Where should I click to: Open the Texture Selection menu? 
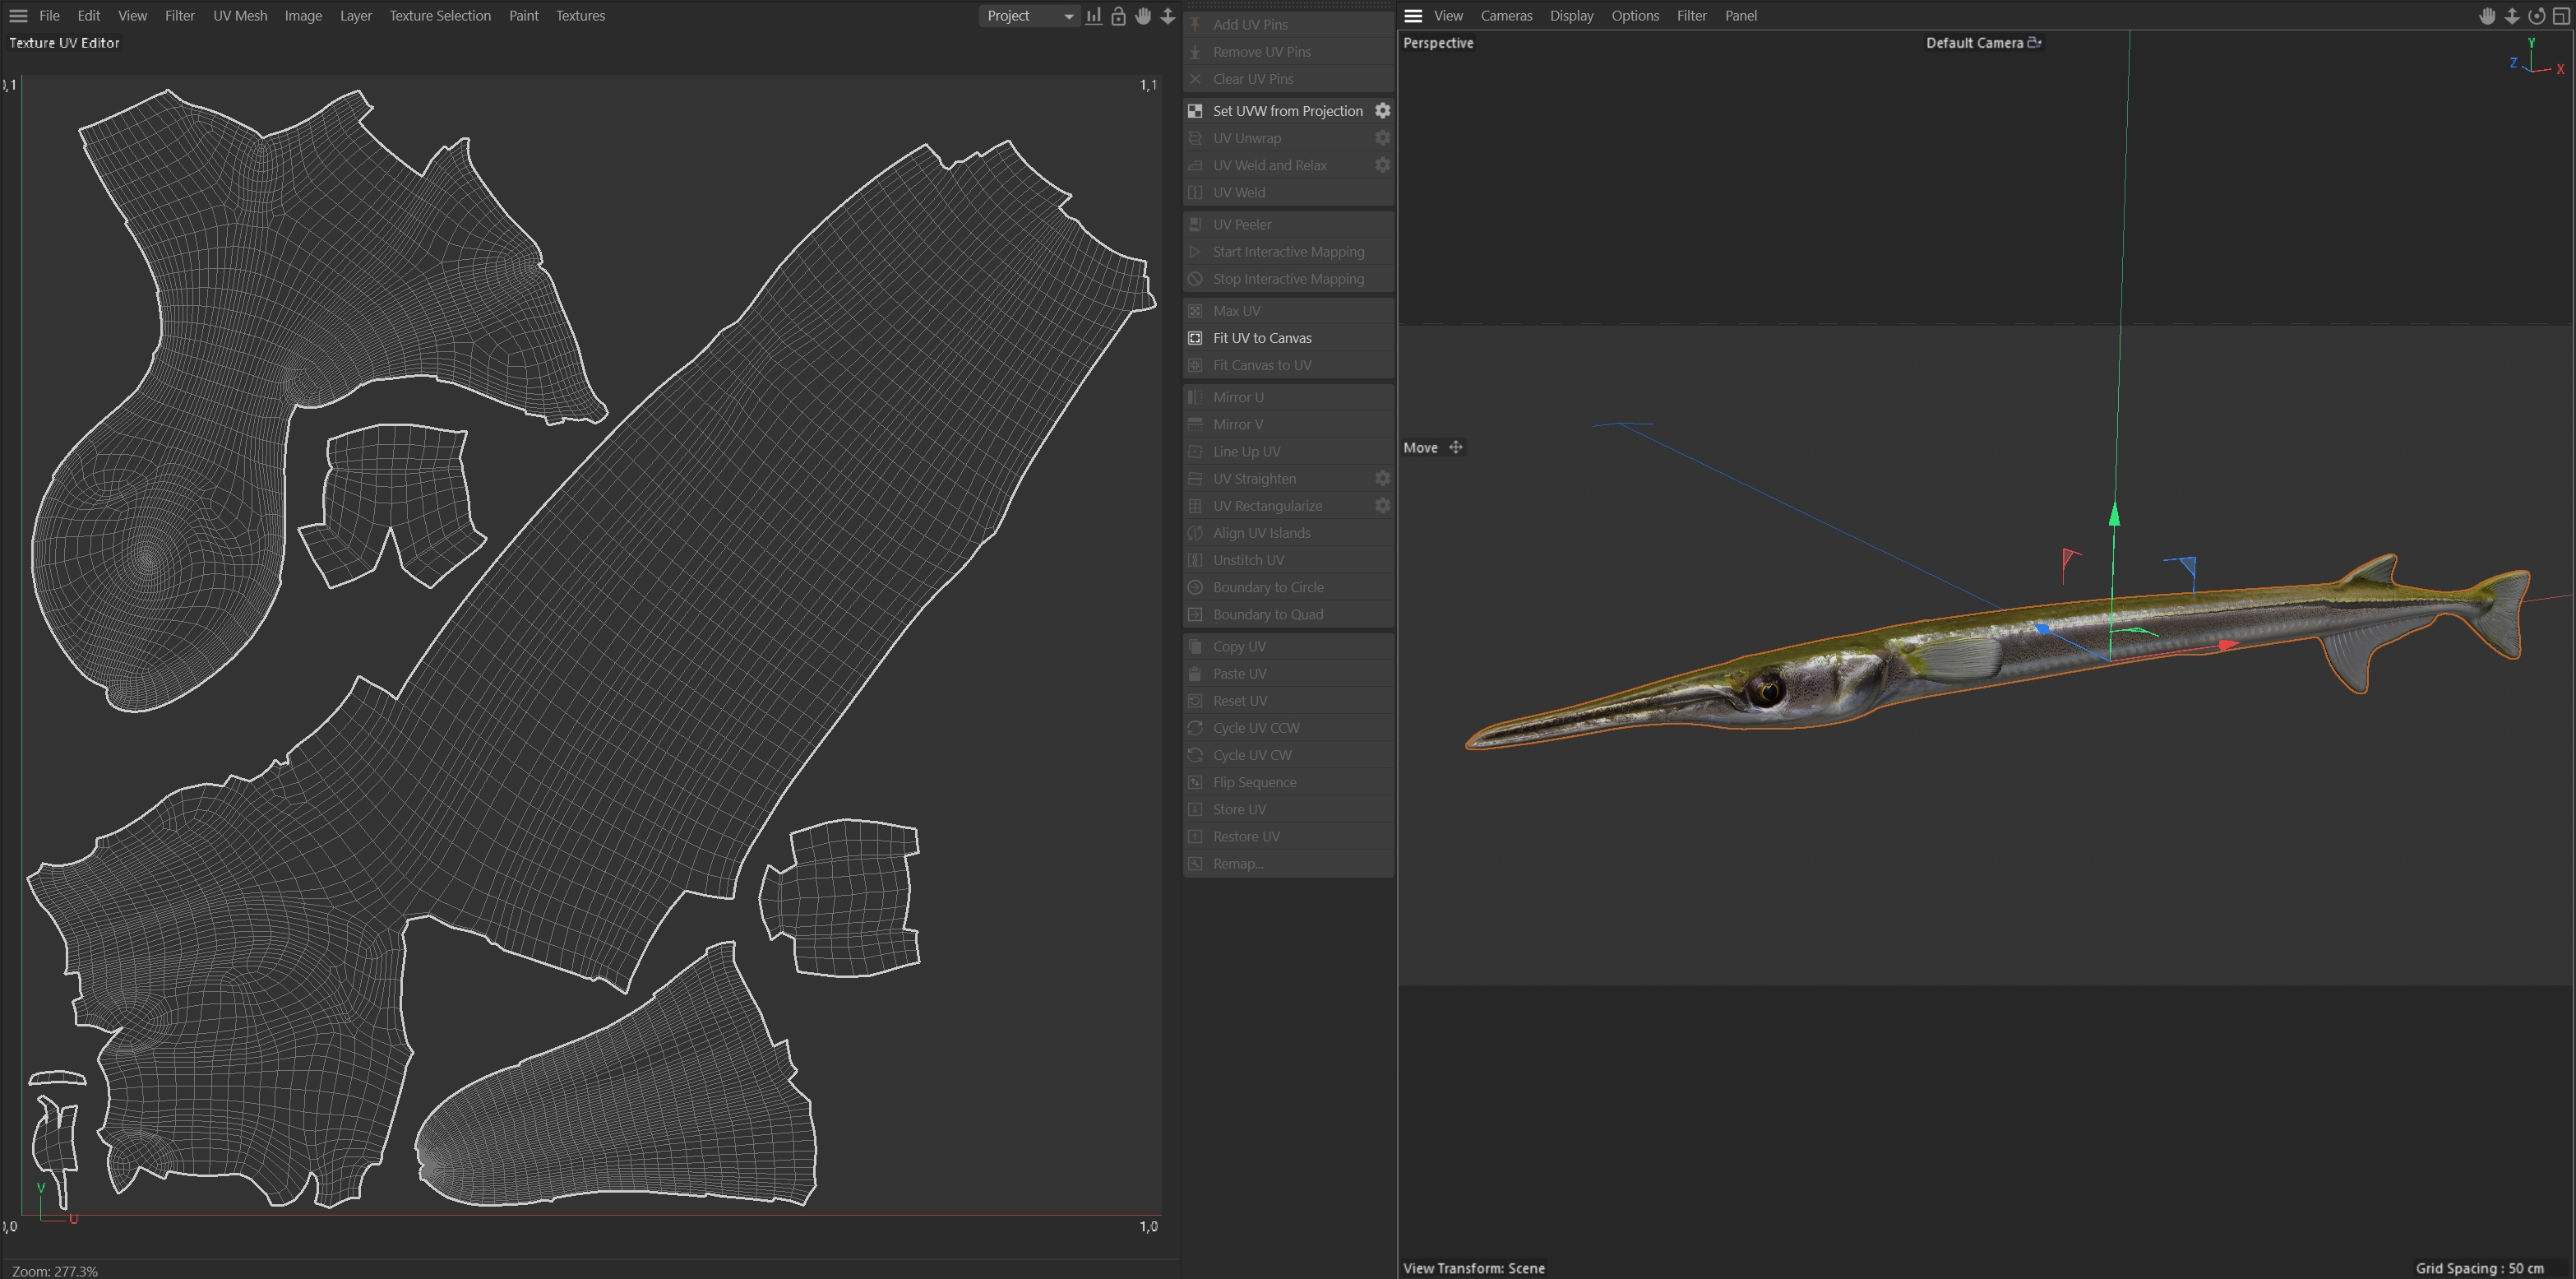(x=440, y=16)
